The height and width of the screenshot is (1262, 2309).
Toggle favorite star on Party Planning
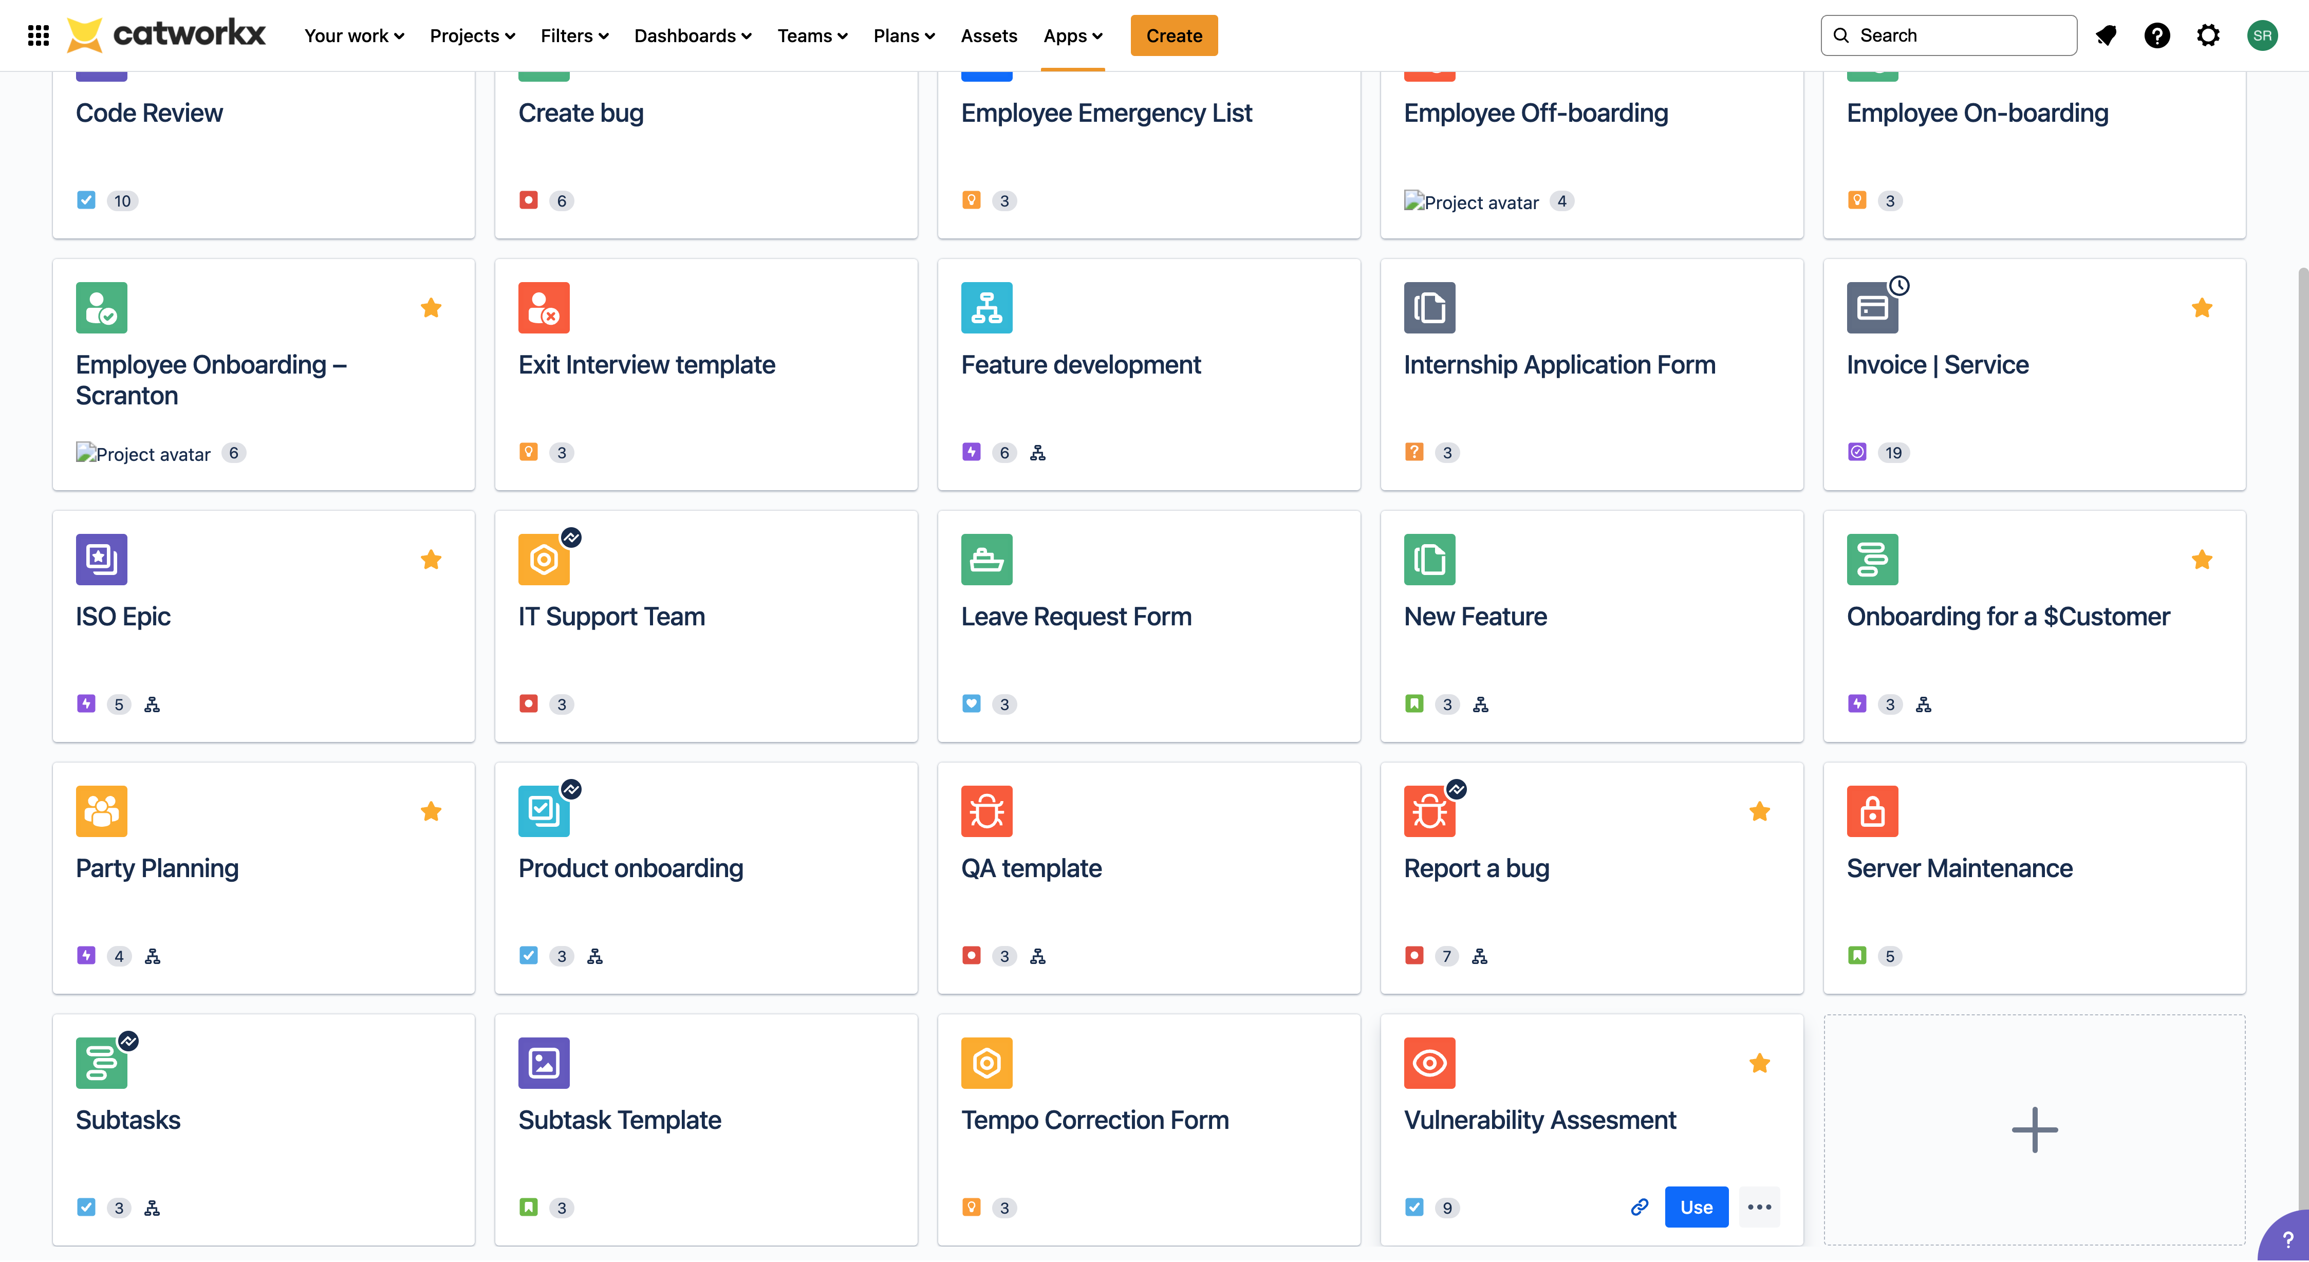pos(431,811)
